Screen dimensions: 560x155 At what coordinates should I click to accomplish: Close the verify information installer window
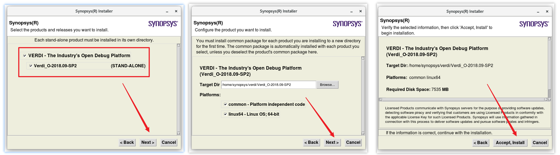coord(547,11)
